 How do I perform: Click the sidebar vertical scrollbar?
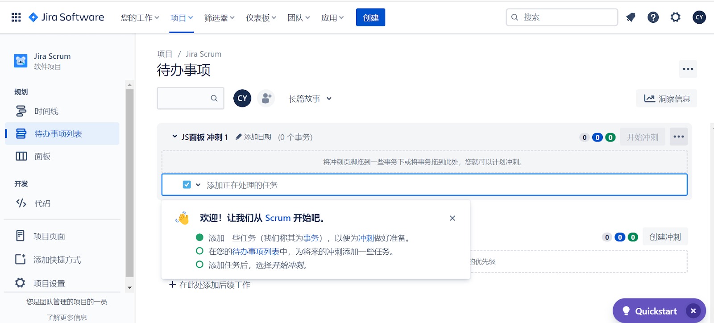(x=129, y=183)
